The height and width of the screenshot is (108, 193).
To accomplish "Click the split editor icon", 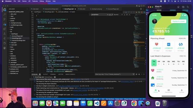I will [x=141, y=9].
